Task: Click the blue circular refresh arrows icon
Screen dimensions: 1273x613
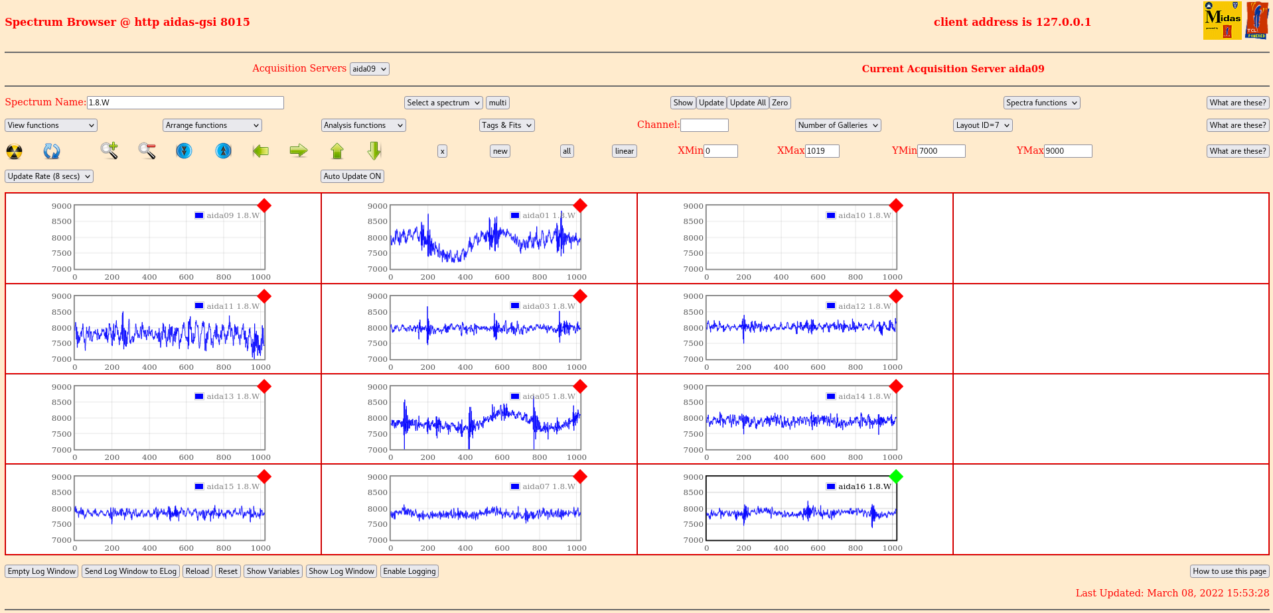Action: [x=52, y=151]
